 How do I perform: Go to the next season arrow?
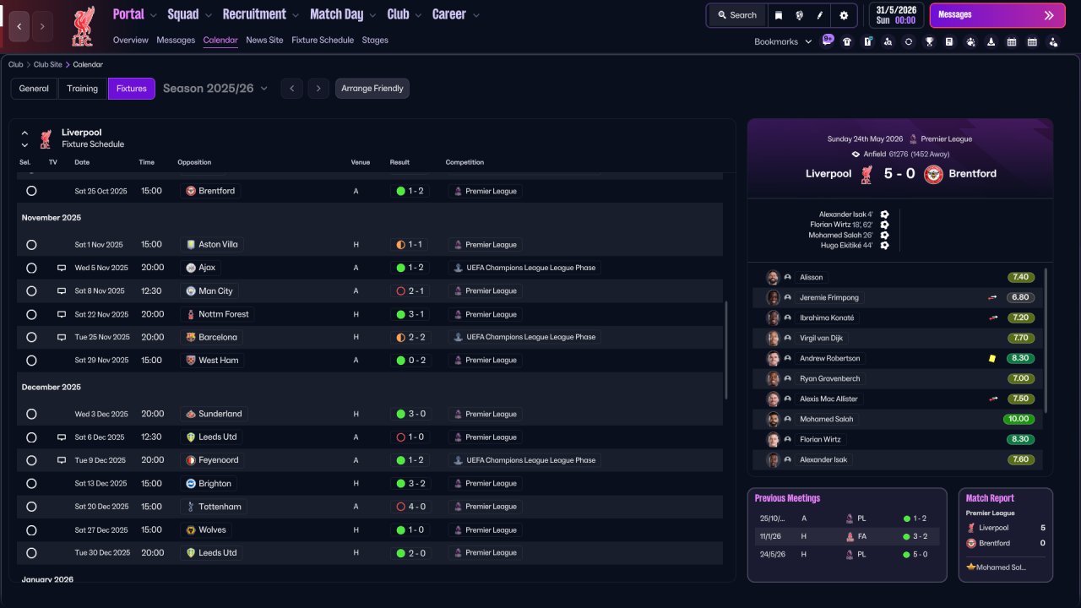pyautogui.click(x=318, y=89)
